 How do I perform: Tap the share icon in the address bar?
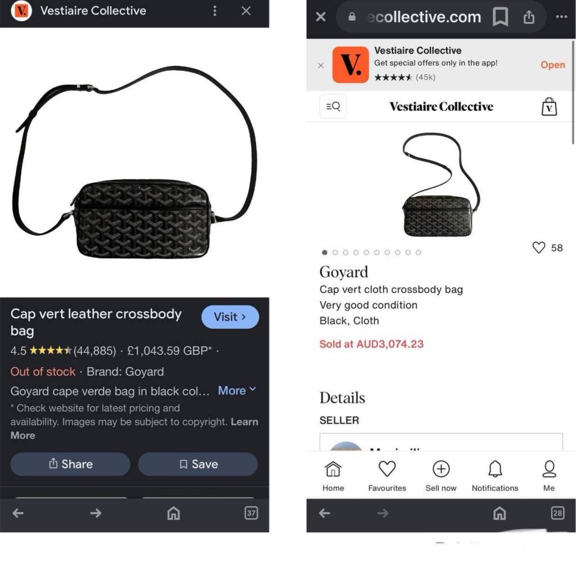tap(529, 17)
